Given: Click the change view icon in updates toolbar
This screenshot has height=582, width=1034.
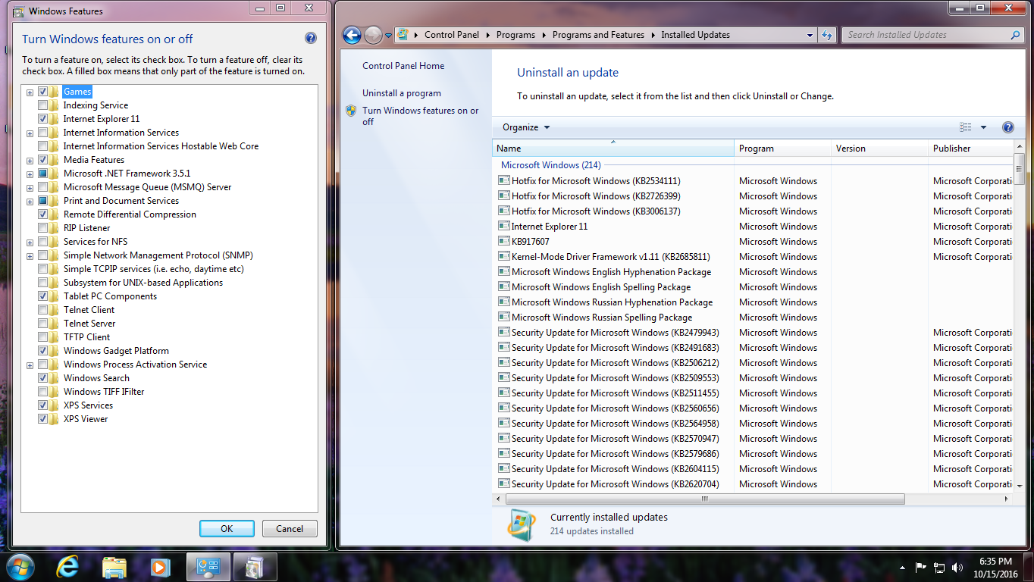Looking at the screenshot, I should (x=965, y=127).
